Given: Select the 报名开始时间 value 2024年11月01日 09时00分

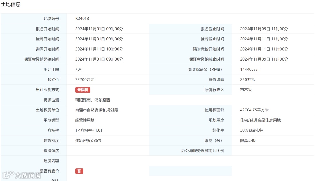Looking at the screenshot, I should pos(99,29).
